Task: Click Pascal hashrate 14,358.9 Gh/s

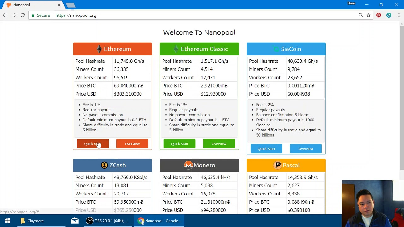Action: click(302, 178)
